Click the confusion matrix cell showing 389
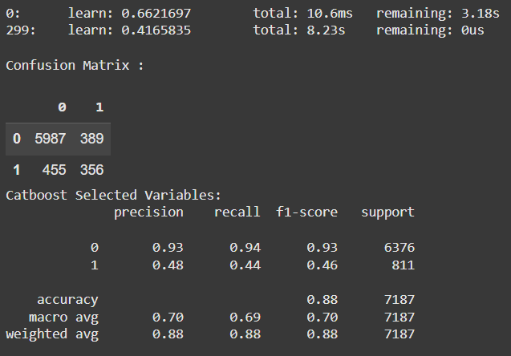Image resolution: width=511 pixels, height=356 pixels. pyautogui.click(x=91, y=139)
